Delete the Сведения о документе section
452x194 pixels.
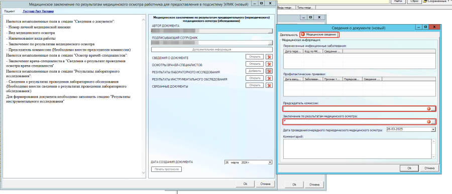269,57
